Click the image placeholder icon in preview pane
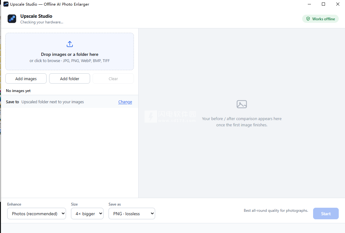Viewport: 345px width, 233px height. click(241, 104)
